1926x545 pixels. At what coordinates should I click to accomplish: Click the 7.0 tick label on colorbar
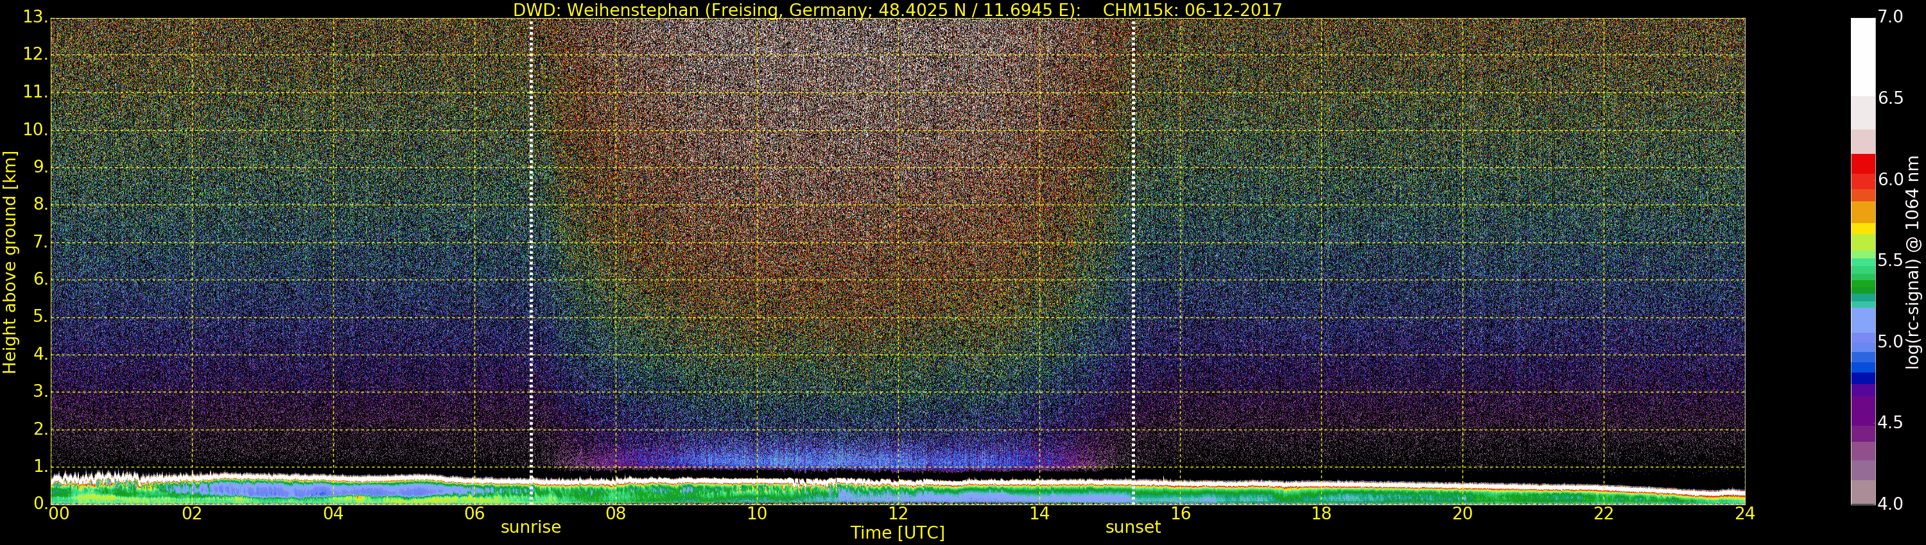[1890, 17]
